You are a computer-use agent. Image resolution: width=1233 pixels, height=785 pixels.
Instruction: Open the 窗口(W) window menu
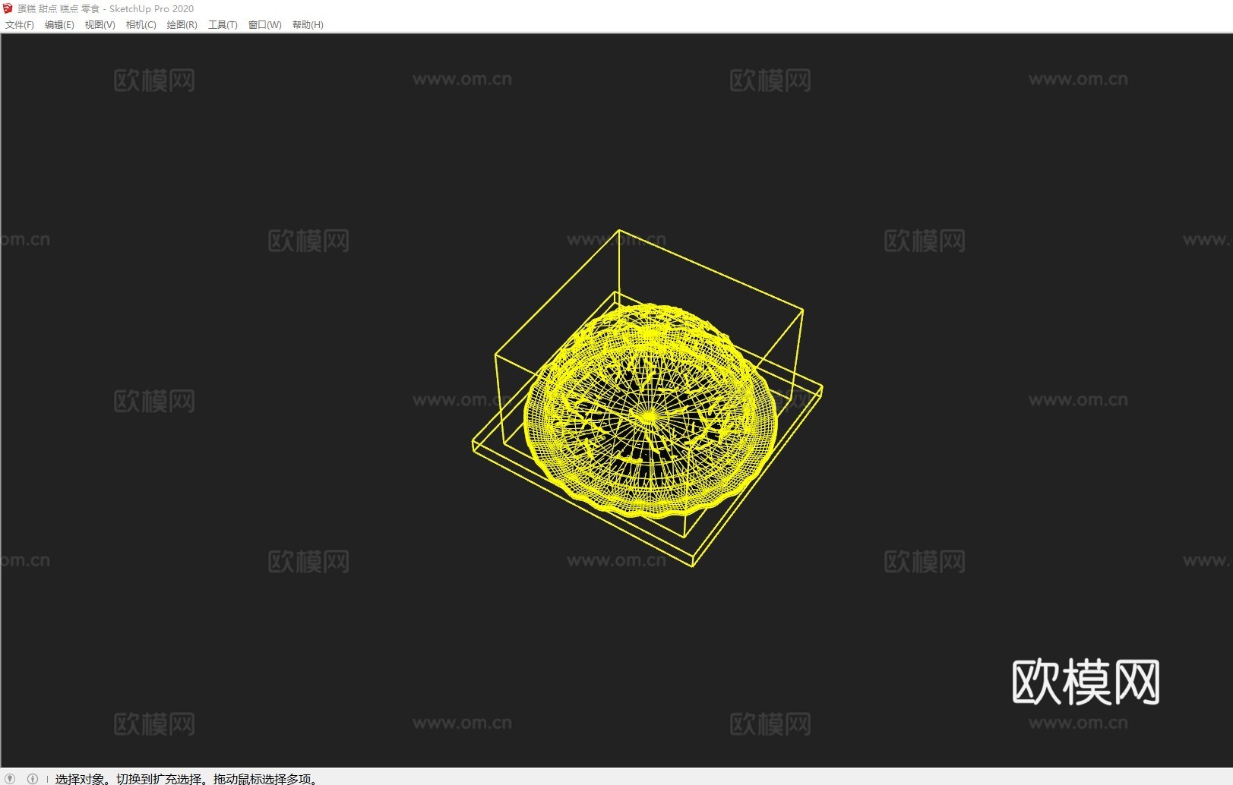coord(264,25)
